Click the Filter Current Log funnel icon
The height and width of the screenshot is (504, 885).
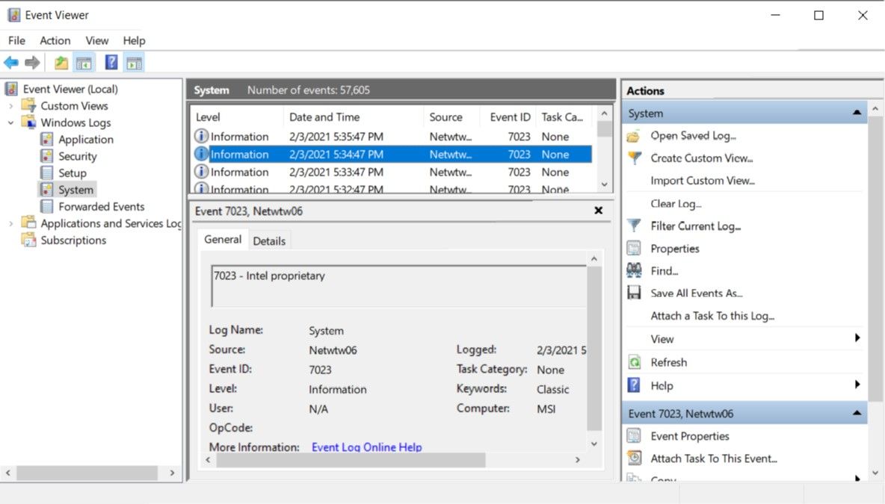click(634, 225)
